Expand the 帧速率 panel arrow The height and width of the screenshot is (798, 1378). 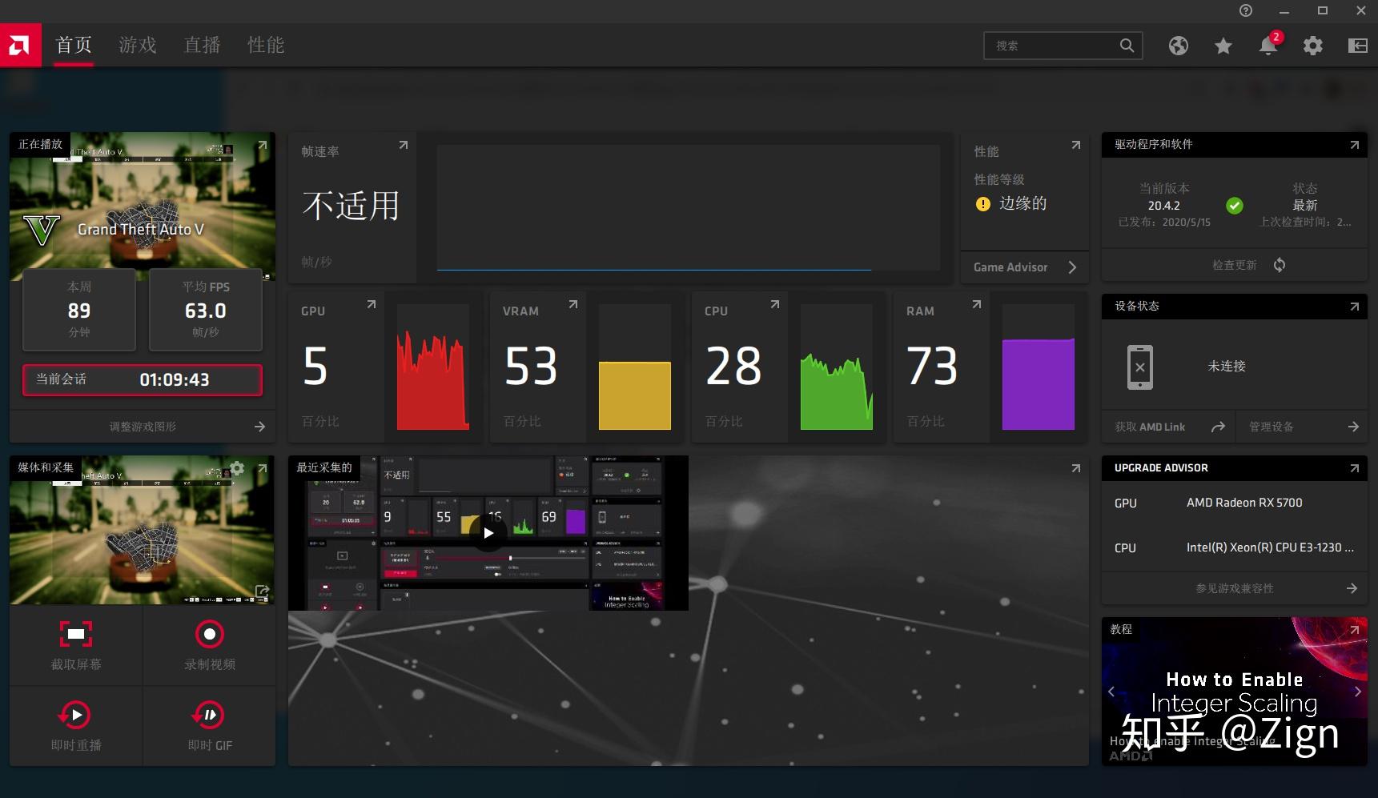[404, 145]
